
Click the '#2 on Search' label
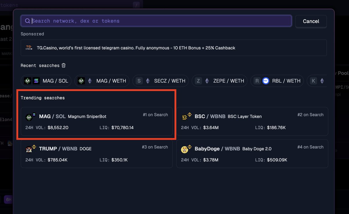pyautogui.click(x=310, y=115)
